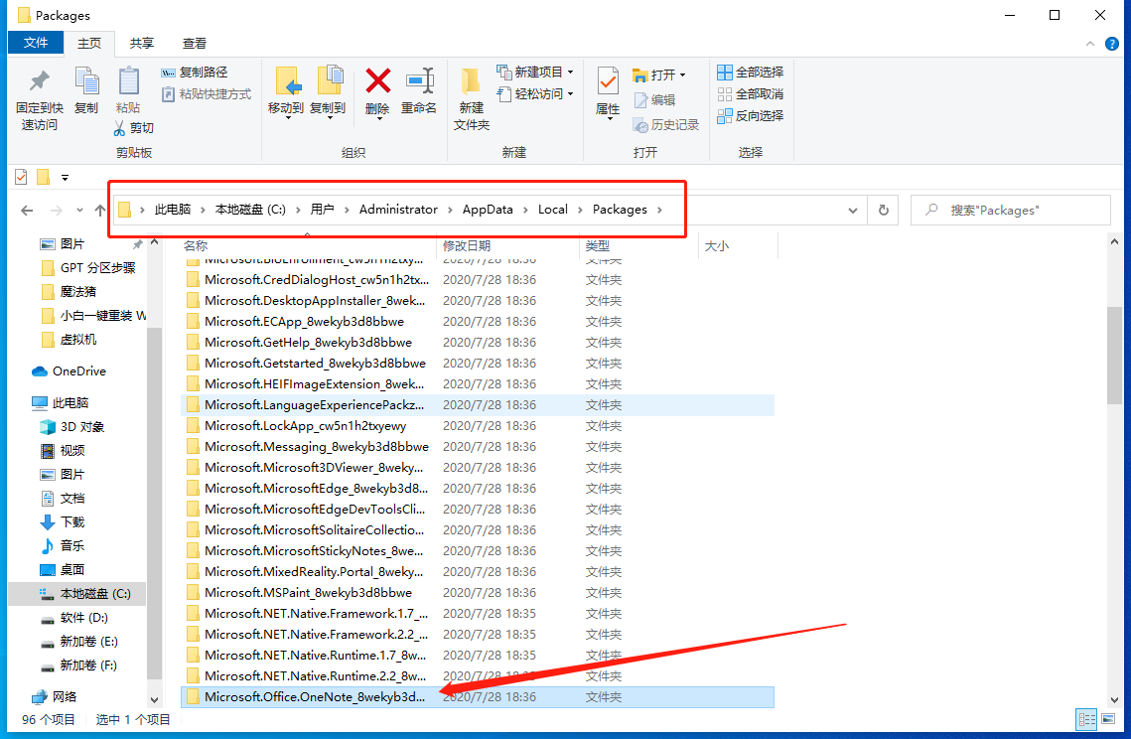The height and width of the screenshot is (739, 1131).
Task: Open recent locations dropdown arrow
Action: point(79,210)
